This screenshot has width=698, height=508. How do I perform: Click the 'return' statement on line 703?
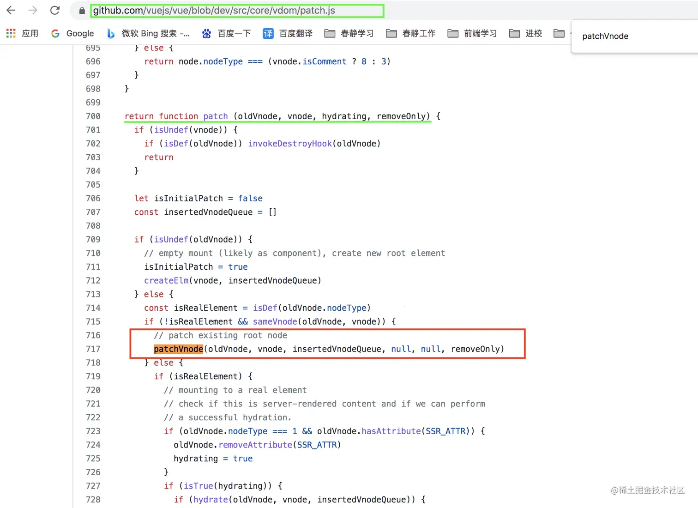(x=159, y=157)
